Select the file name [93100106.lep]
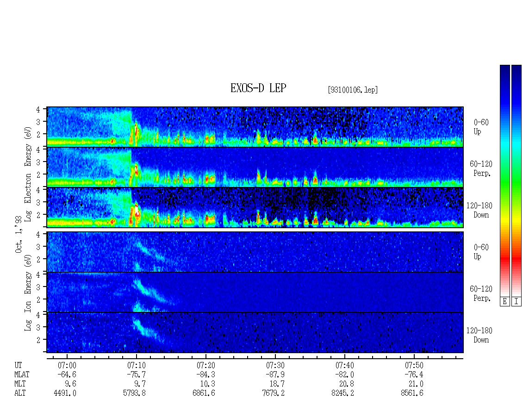 [353, 89]
